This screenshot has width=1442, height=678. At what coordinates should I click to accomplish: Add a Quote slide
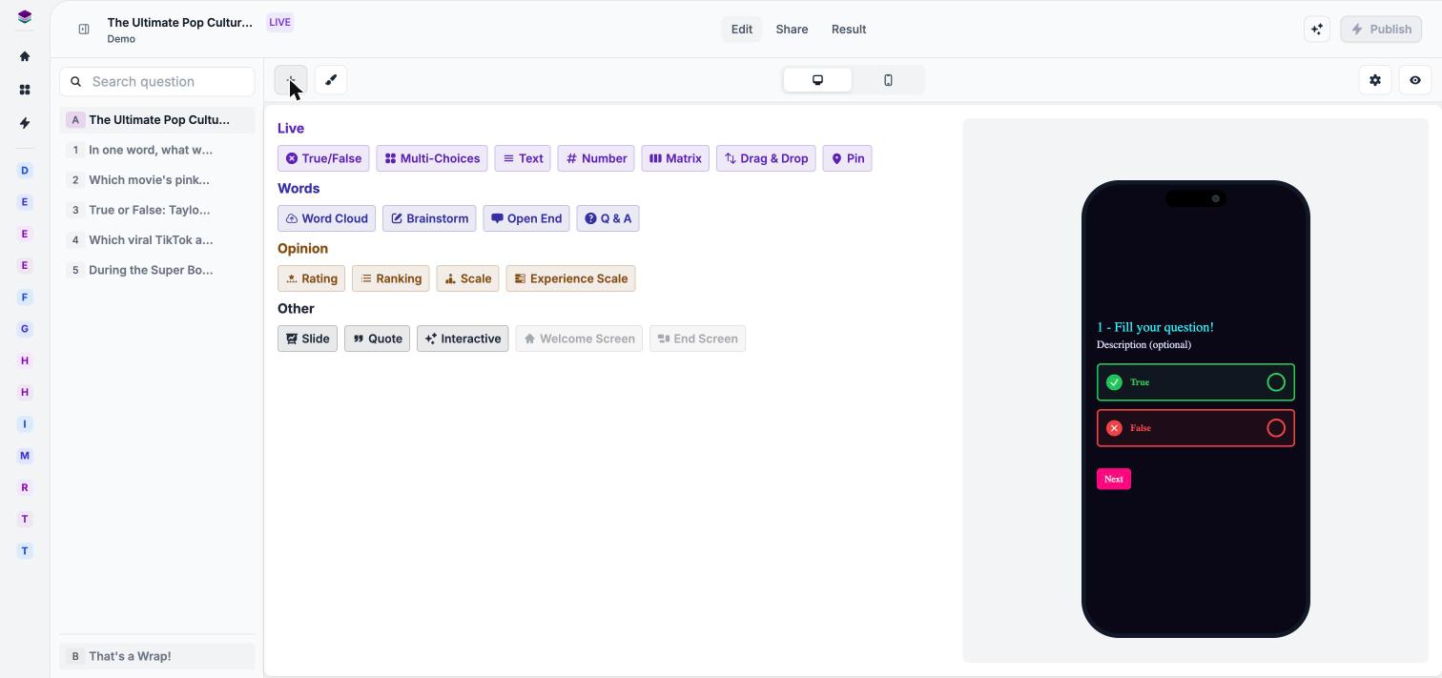(377, 339)
